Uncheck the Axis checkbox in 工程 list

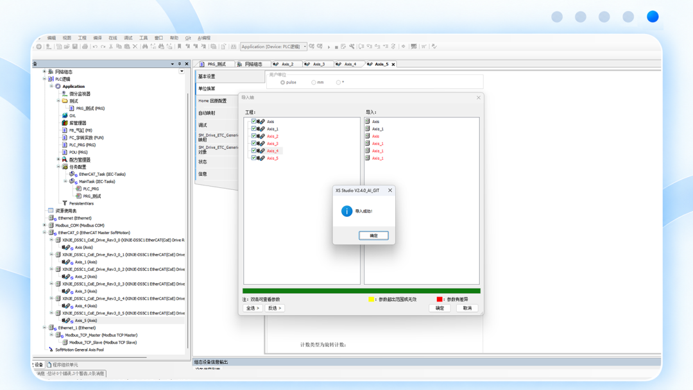pyautogui.click(x=253, y=121)
